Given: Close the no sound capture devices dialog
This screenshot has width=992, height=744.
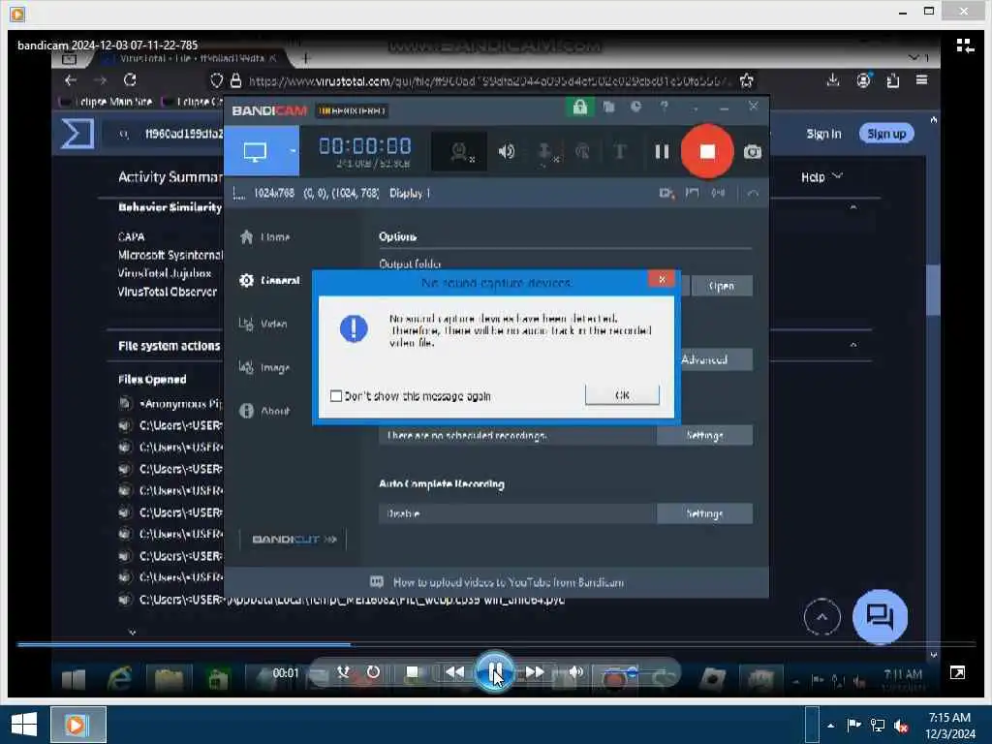Looking at the screenshot, I should 662,279.
